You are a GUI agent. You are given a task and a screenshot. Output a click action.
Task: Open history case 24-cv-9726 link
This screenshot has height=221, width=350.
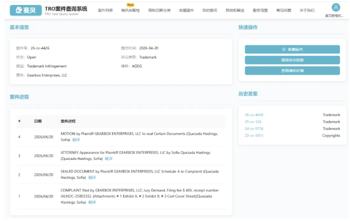point(254,129)
